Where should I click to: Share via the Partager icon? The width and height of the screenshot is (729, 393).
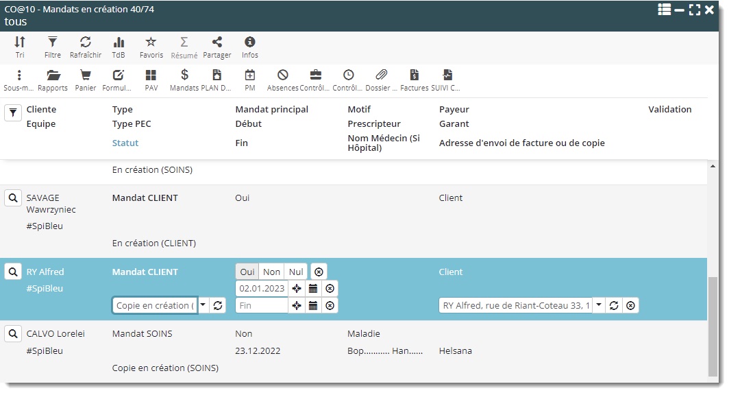click(x=217, y=43)
